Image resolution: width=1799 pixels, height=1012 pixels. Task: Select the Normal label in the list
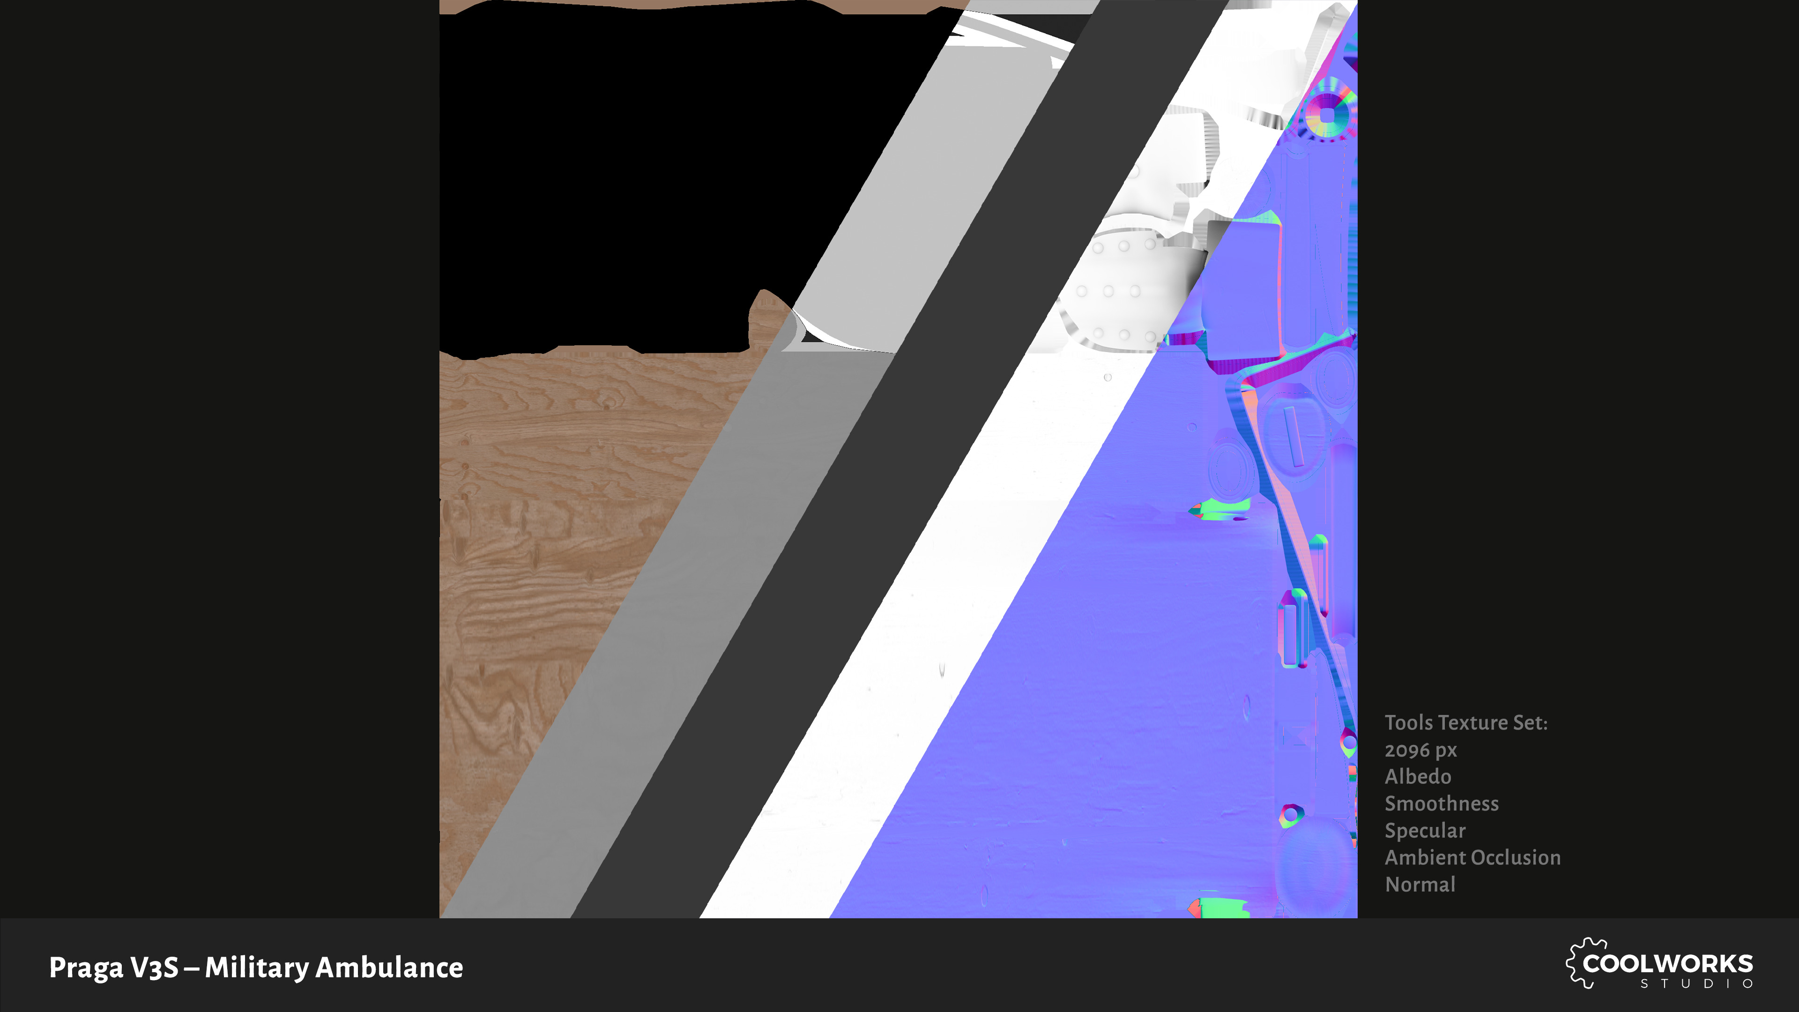click(x=1420, y=885)
